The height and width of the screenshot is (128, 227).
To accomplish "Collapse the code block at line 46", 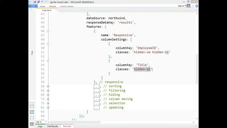I will tap(48, 31).
